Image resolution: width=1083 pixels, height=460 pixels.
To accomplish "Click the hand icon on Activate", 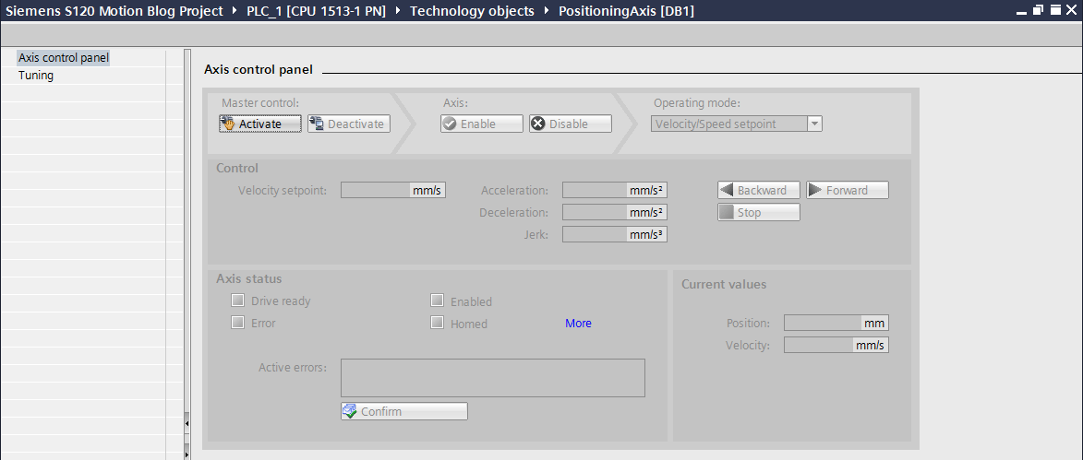I will (229, 124).
